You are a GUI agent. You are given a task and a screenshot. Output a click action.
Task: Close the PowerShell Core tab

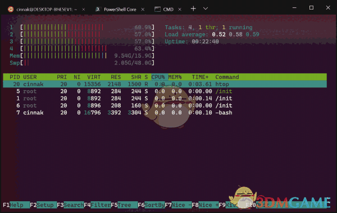pos(143,10)
